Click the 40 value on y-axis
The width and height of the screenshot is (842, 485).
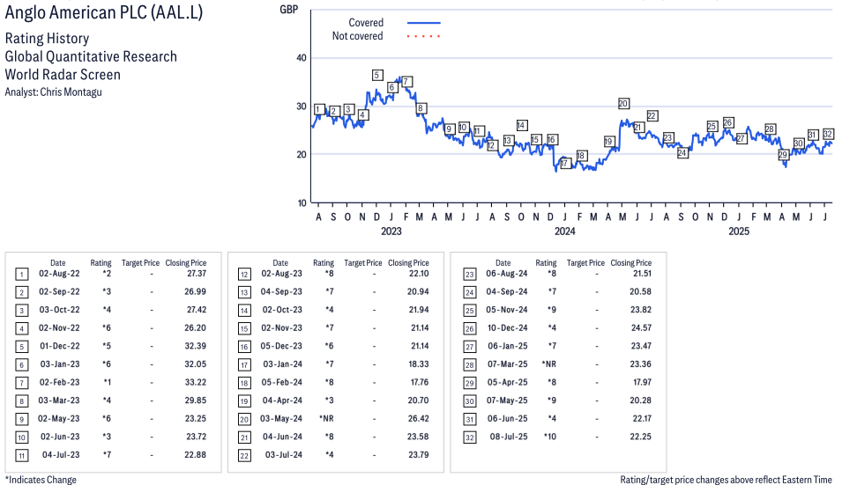pos(302,58)
